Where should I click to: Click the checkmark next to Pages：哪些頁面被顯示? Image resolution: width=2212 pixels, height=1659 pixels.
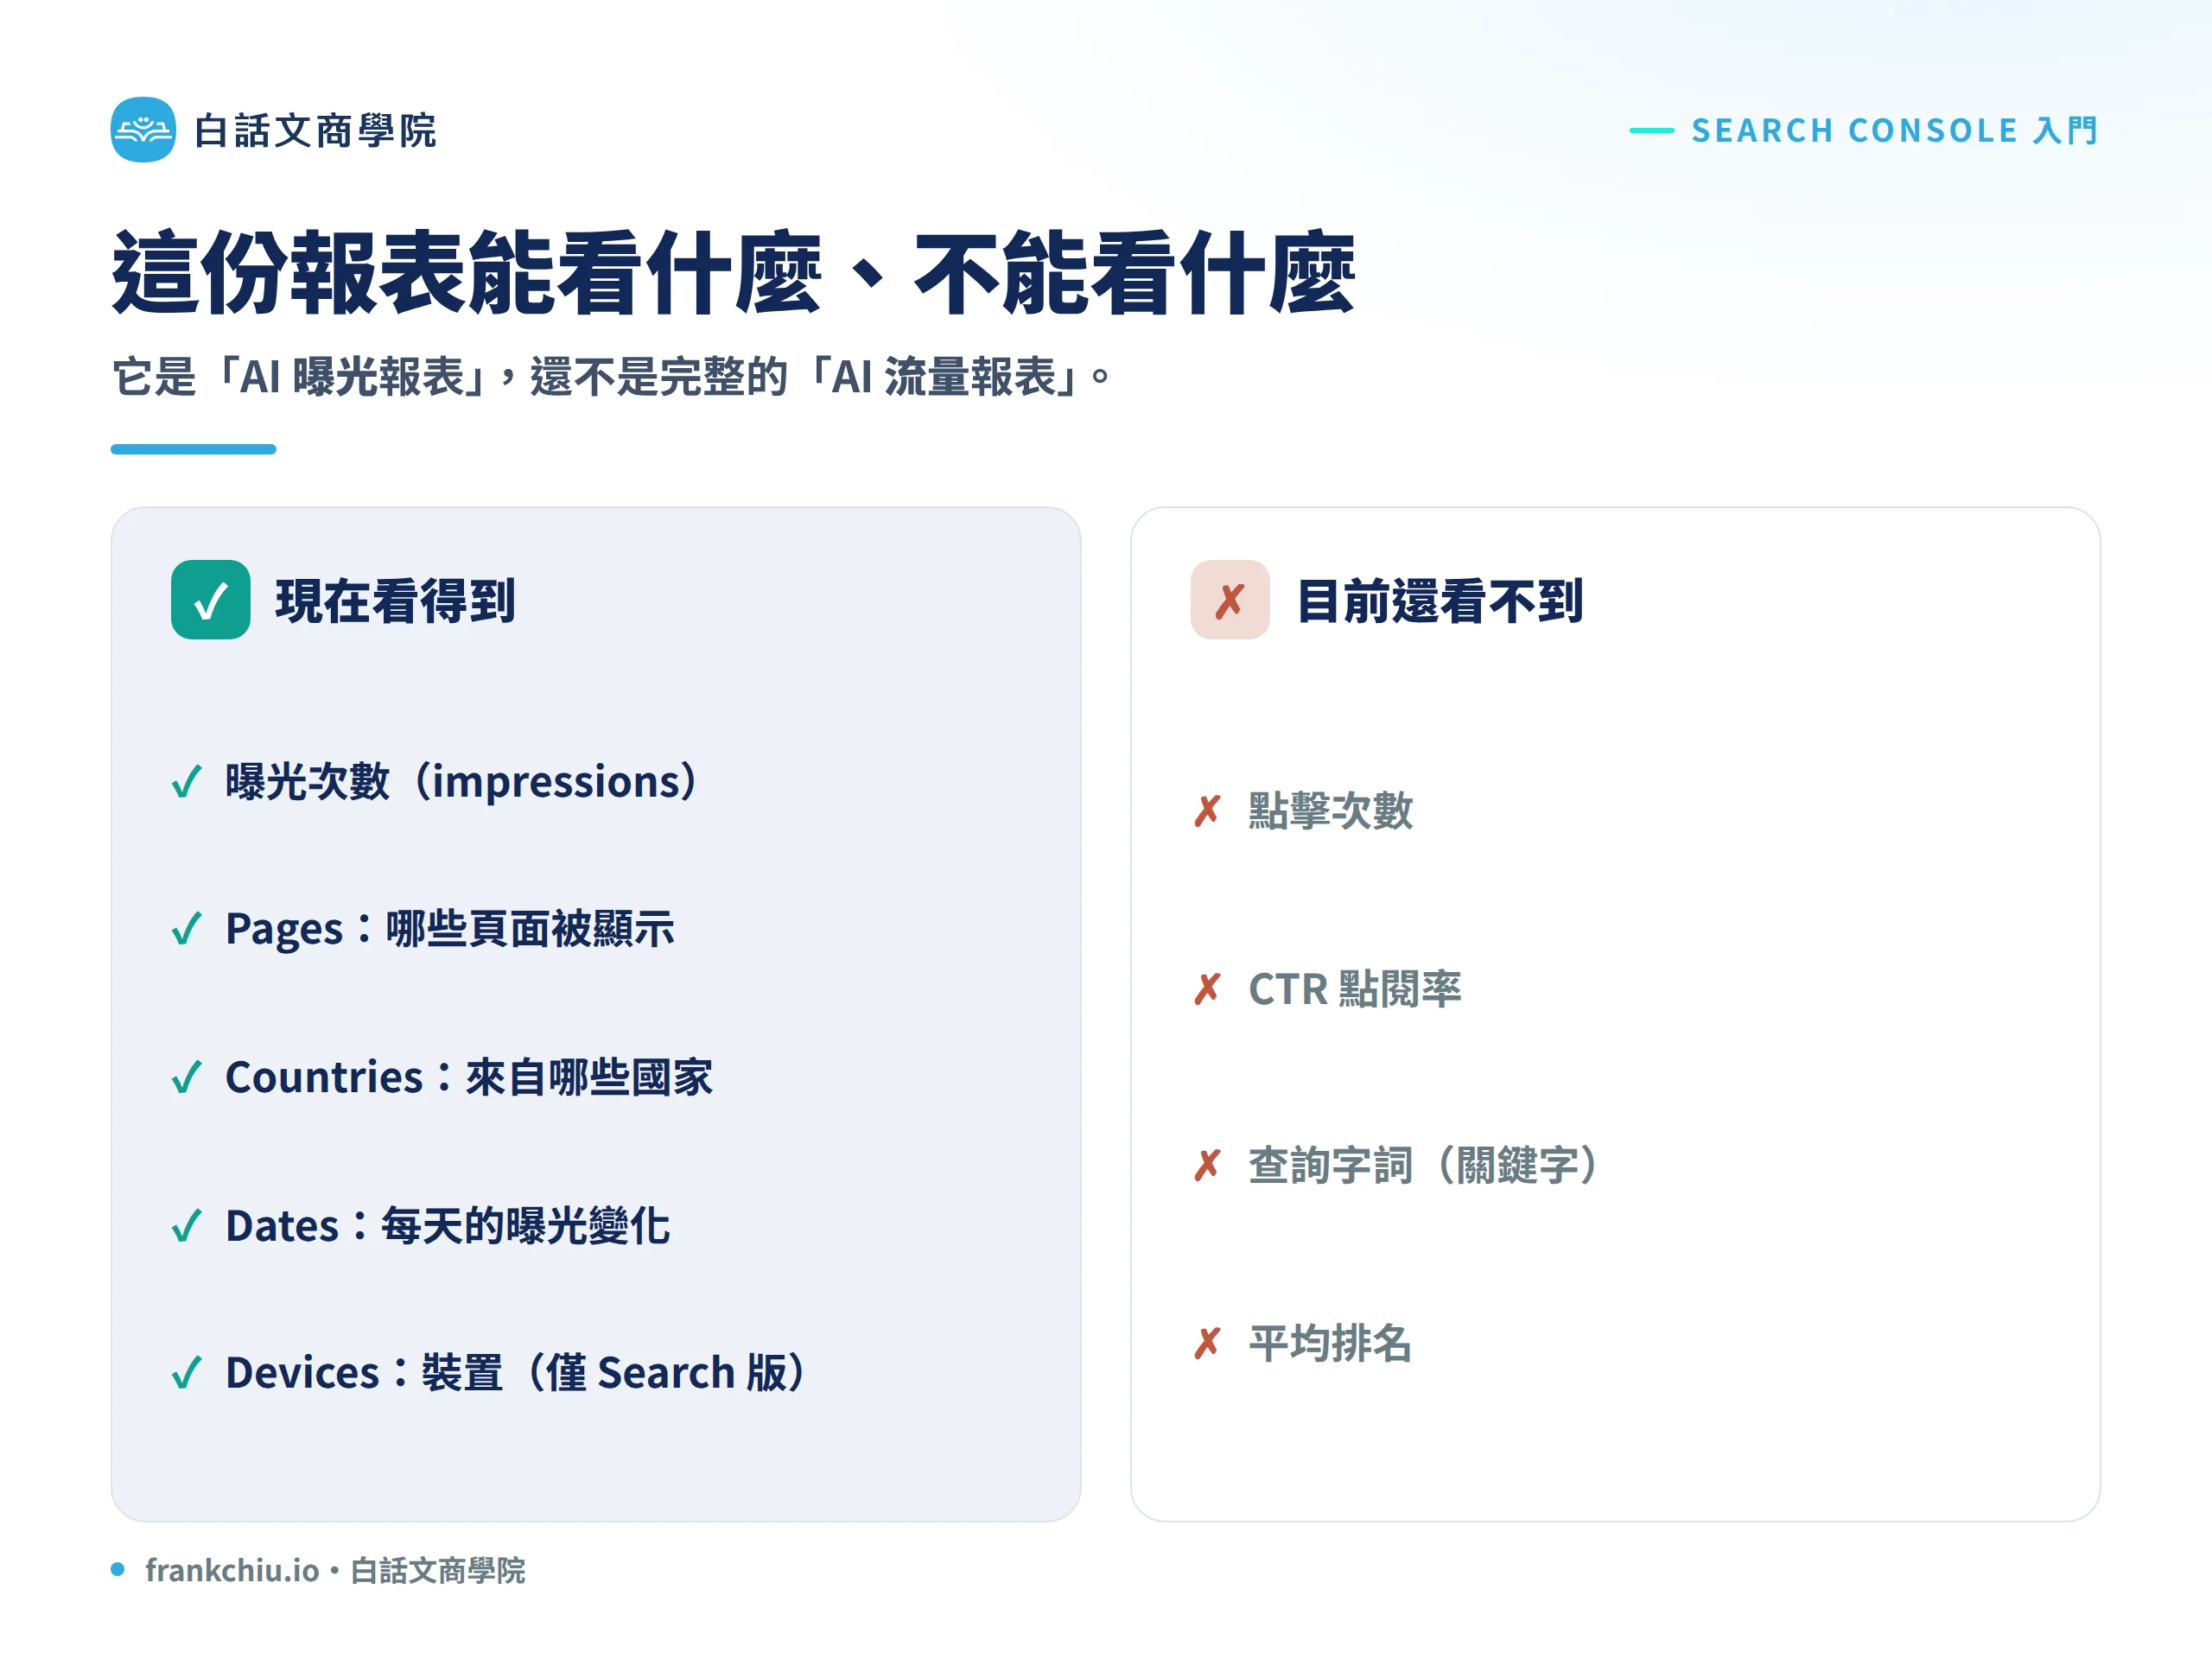187,929
